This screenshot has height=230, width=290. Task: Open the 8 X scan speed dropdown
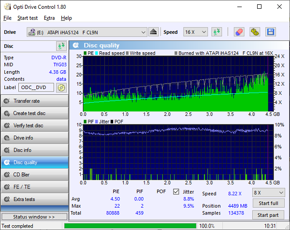[268, 192]
